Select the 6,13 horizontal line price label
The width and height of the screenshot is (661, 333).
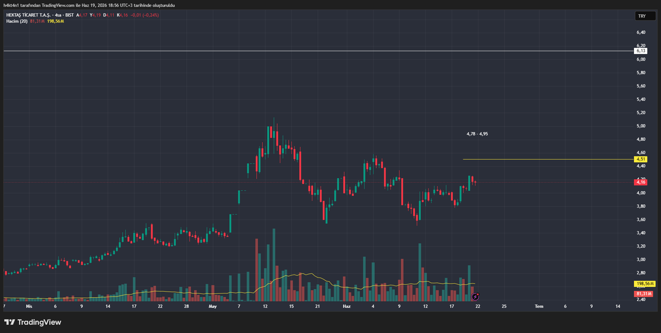click(x=641, y=51)
